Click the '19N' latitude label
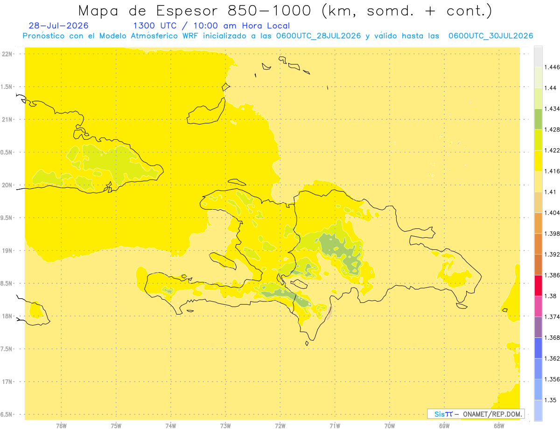 (x=7, y=251)
